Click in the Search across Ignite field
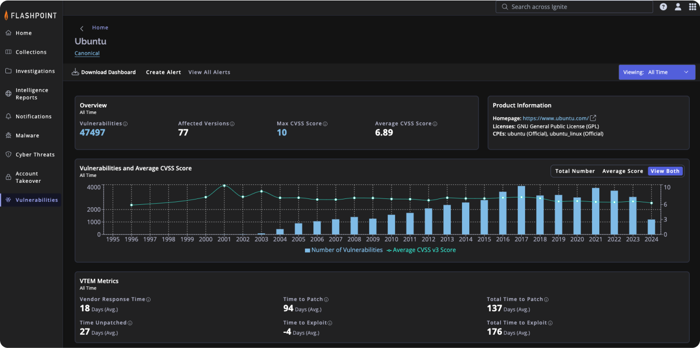Viewport: 700px width, 348px height. pyautogui.click(x=574, y=7)
